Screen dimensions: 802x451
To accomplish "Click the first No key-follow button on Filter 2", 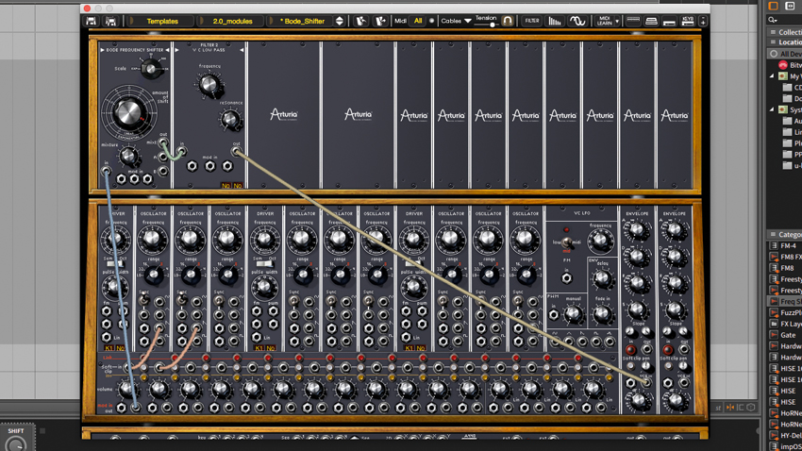I will coord(226,186).
